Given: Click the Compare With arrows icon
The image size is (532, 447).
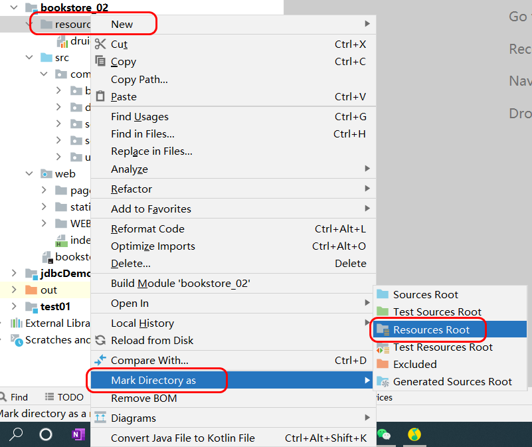Looking at the screenshot, I should (100, 360).
